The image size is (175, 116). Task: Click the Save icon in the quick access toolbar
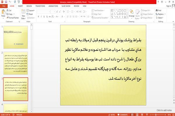(6, 2)
